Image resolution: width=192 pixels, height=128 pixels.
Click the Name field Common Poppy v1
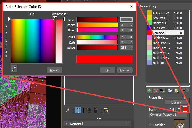click(168, 115)
